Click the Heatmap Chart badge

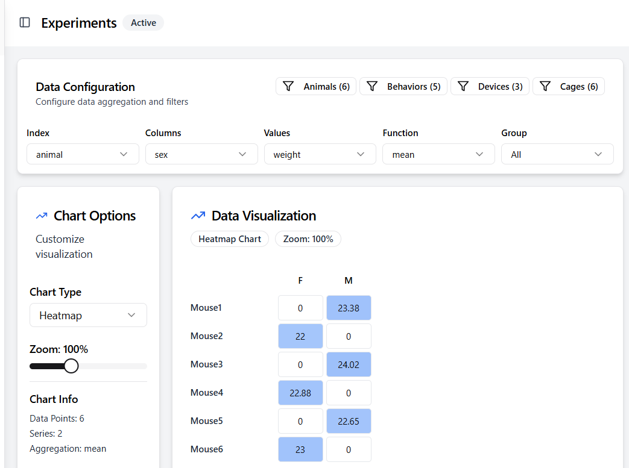click(x=230, y=239)
